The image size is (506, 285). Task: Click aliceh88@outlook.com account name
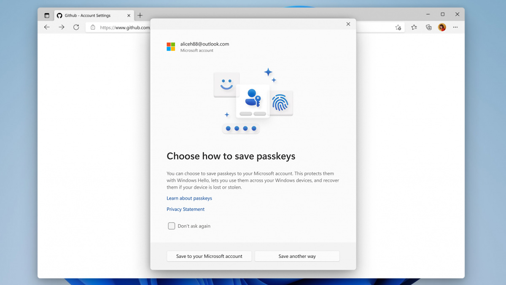[205, 44]
